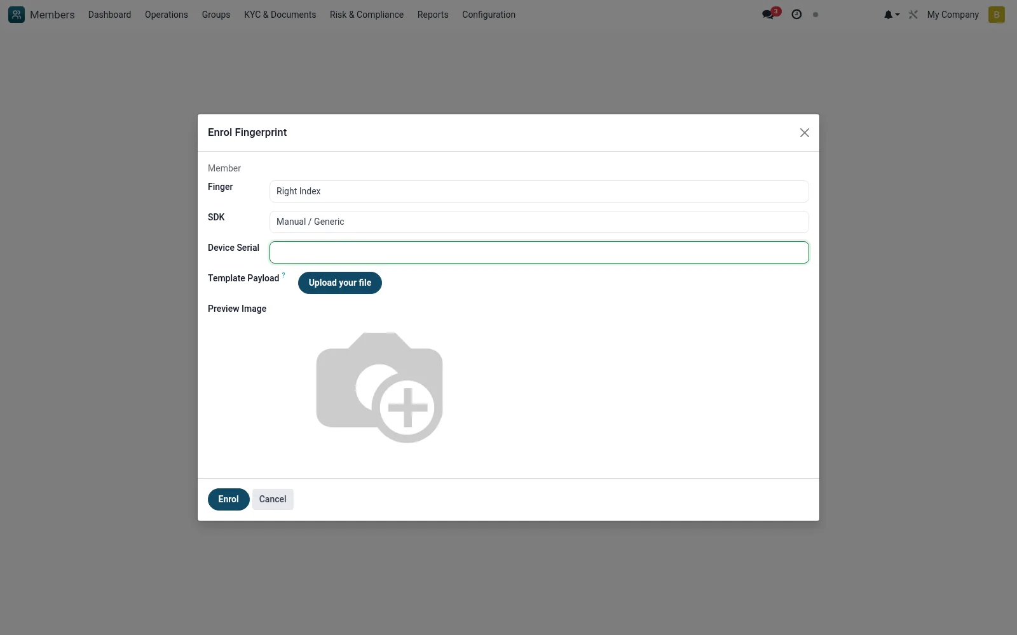Open the Risk & Compliance menu
The image size is (1017, 635).
367,15
